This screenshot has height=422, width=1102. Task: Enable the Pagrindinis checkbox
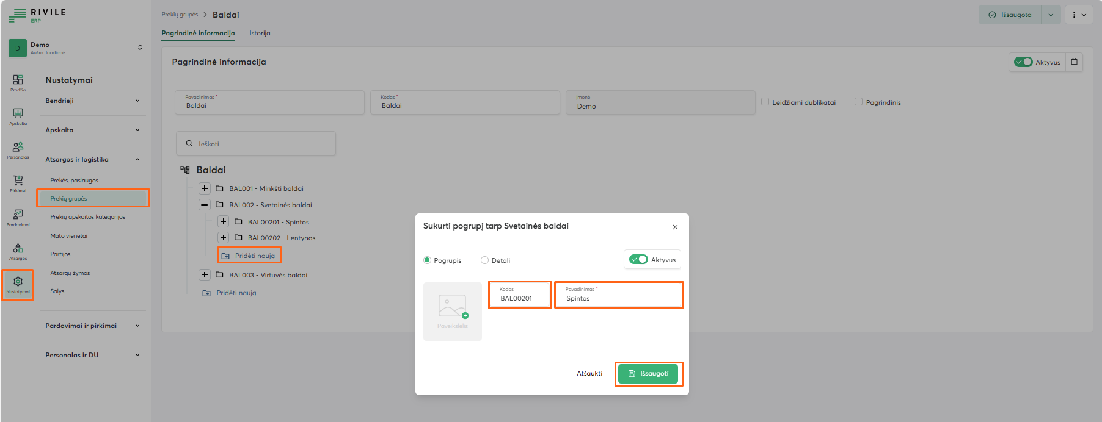[858, 102]
